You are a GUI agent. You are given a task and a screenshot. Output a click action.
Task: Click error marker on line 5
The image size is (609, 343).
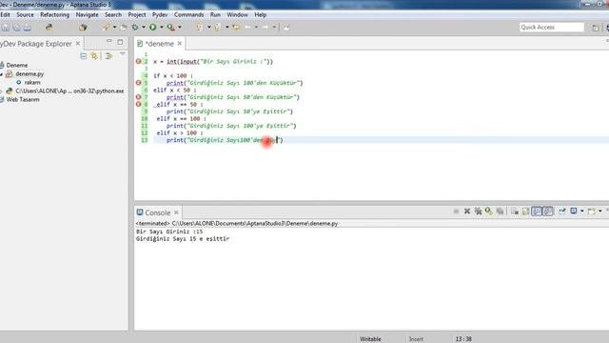pos(138,83)
